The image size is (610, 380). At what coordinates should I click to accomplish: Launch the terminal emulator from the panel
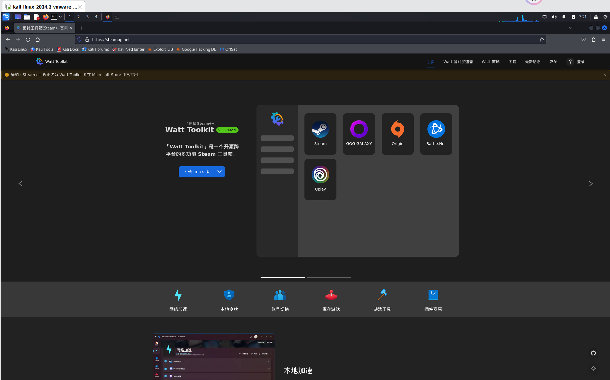click(x=54, y=17)
